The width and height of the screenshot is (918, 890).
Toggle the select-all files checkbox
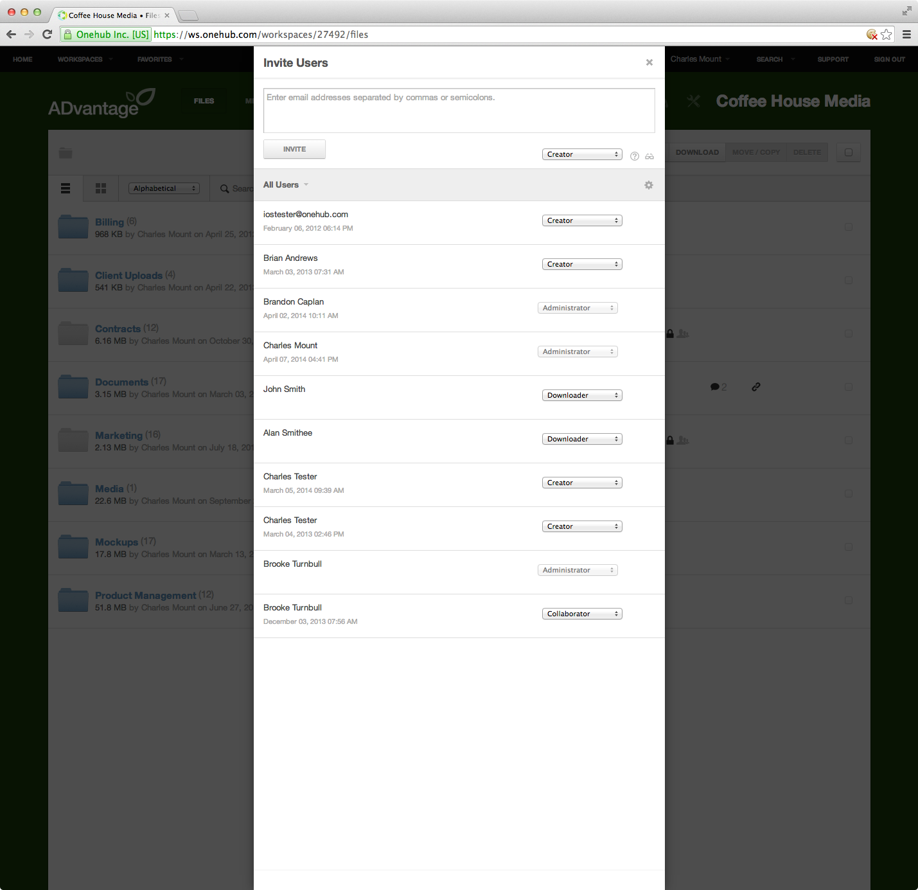click(849, 152)
